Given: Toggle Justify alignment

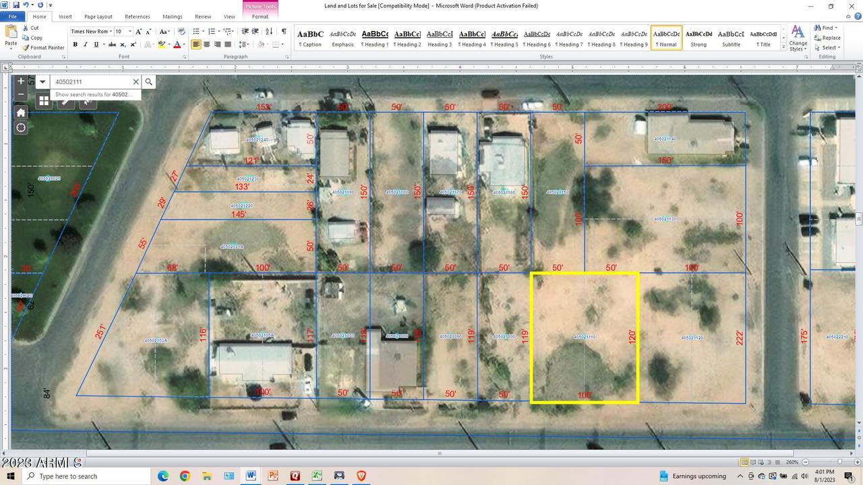Looking at the screenshot, I should 228,44.
